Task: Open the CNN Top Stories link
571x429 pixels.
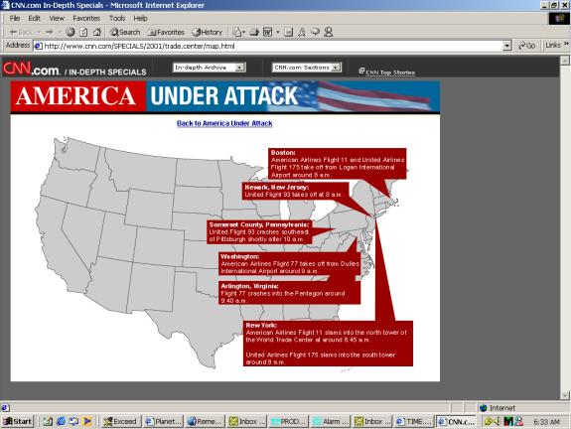Action: tap(386, 72)
